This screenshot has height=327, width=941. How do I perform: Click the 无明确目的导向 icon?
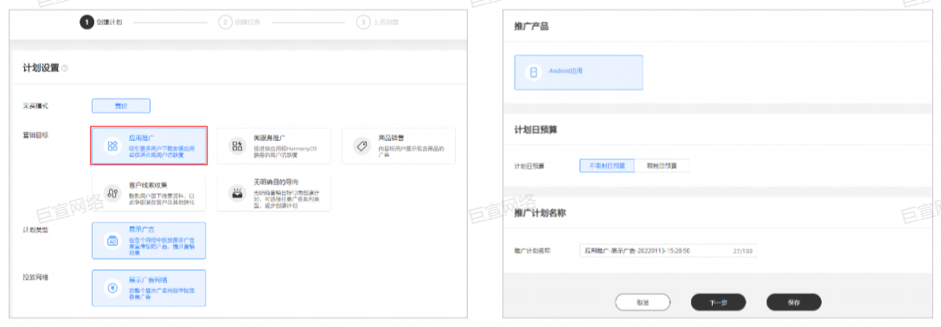click(238, 193)
